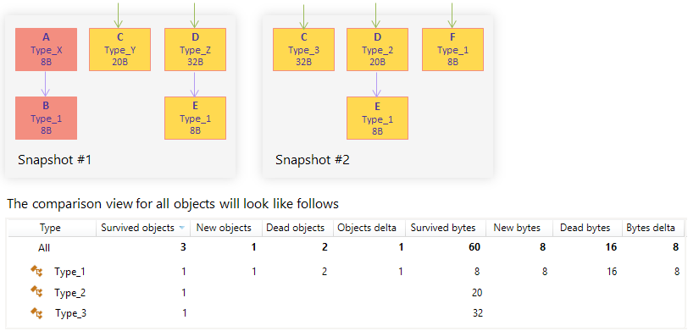Select the Type_3 row label
The height and width of the screenshot is (331, 688).
coord(70,313)
